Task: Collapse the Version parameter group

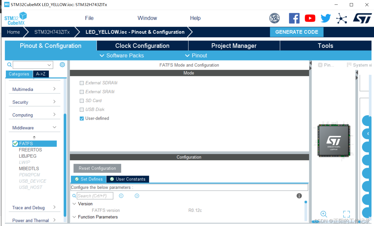Action: pos(74,204)
